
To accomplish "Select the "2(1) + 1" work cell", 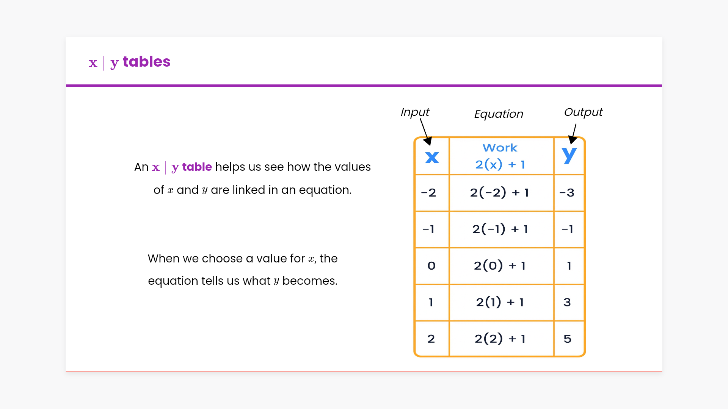I will [x=500, y=302].
